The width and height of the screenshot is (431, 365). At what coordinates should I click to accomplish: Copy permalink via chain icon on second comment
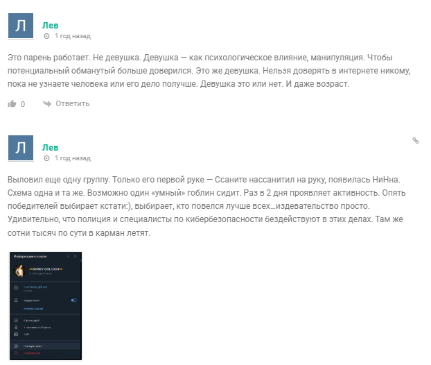[416, 140]
